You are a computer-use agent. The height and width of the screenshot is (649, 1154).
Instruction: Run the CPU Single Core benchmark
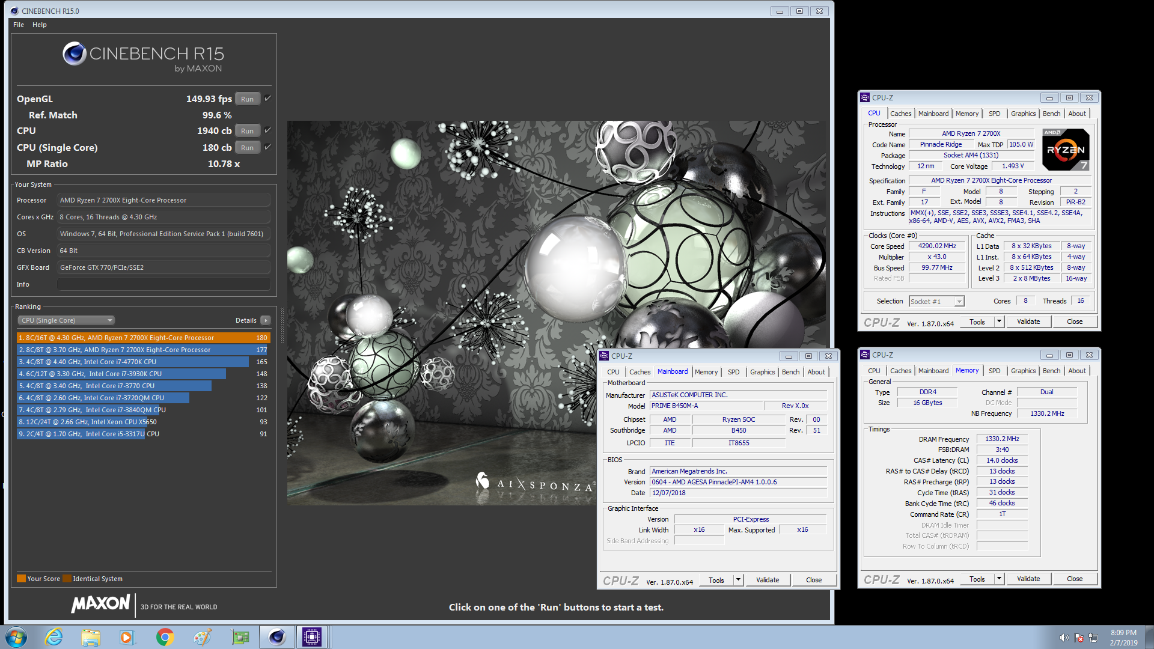click(x=247, y=148)
